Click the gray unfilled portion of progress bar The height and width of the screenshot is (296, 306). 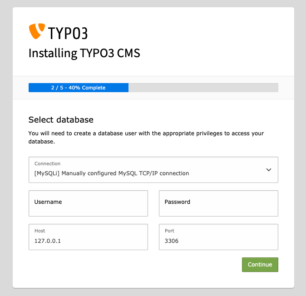pos(203,88)
